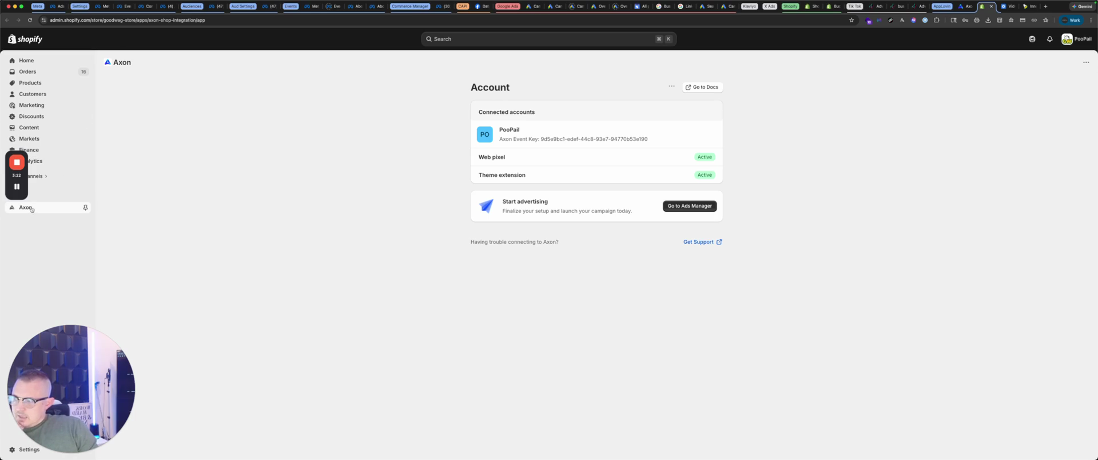Open a new browser tab
This screenshot has width=1098, height=460.
[1045, 6]
